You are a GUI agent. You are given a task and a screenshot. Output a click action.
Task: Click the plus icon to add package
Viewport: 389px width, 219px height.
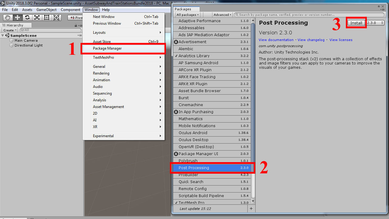point(251,209)
